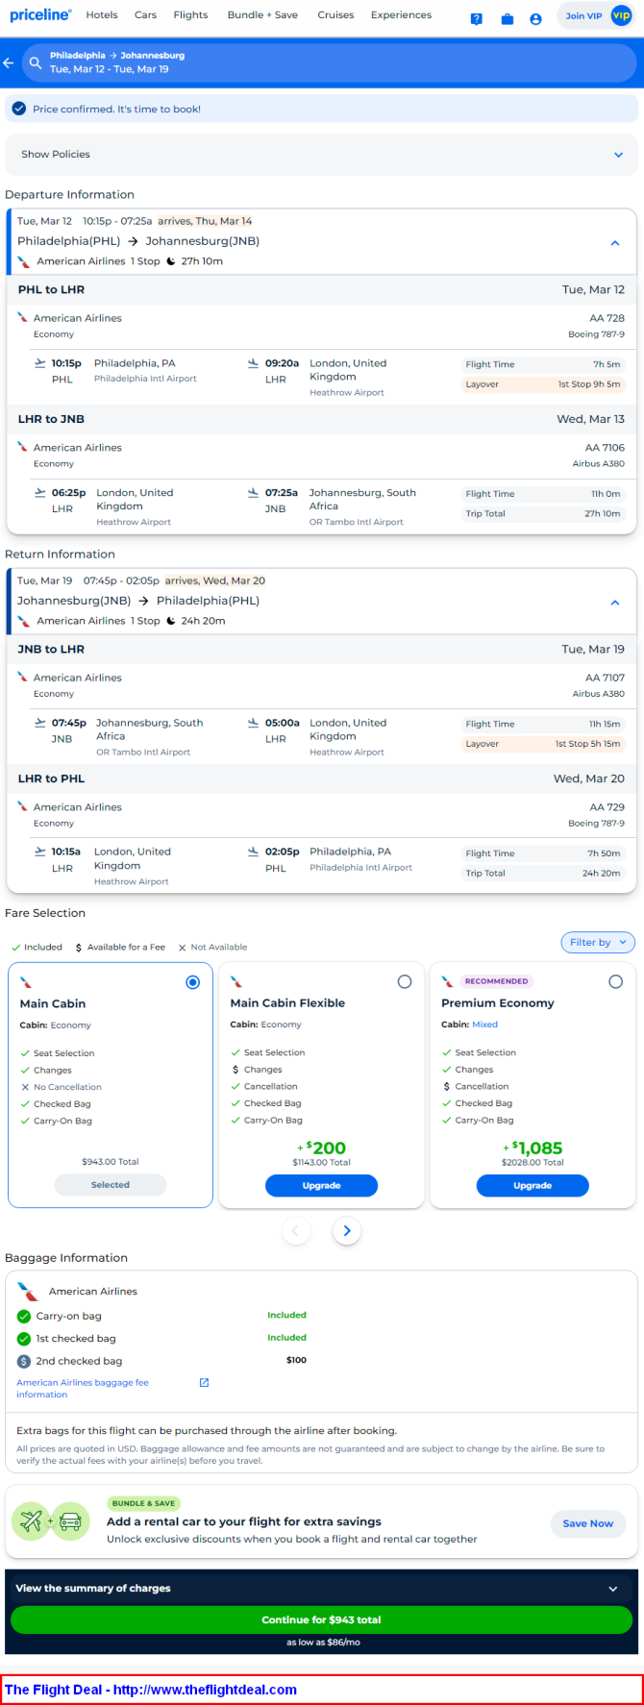Click flight number AA 729
Viewport: 644px width, 1705px height.
click(607, 807)
